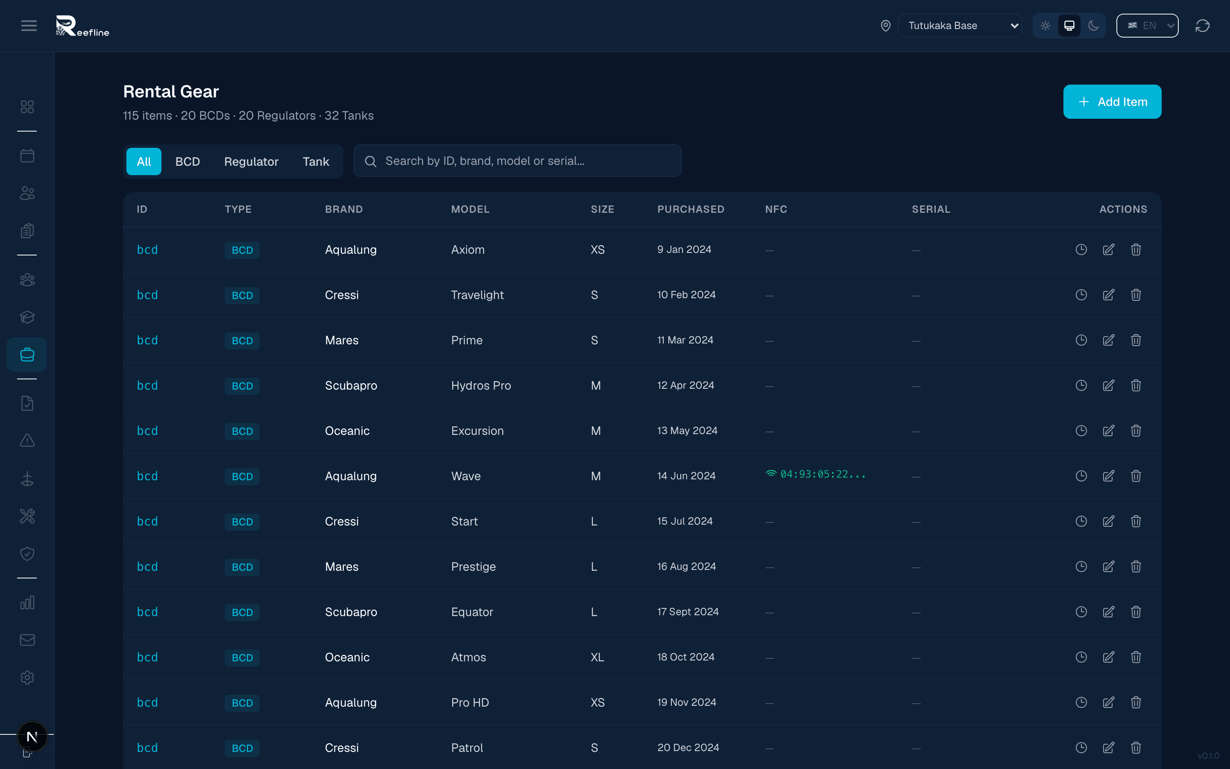1230x769 pixels.
Task: Edit the Cressi Travelight item
Action: tap(1109, 294)
